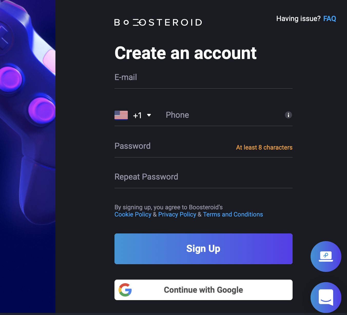Click the Sign Up button
The height and width of the screenshot is (315, 347).
pos(204,249)
